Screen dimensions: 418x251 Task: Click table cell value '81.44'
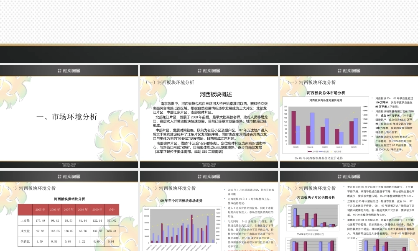pyautogui.click(x=83, y=220)
